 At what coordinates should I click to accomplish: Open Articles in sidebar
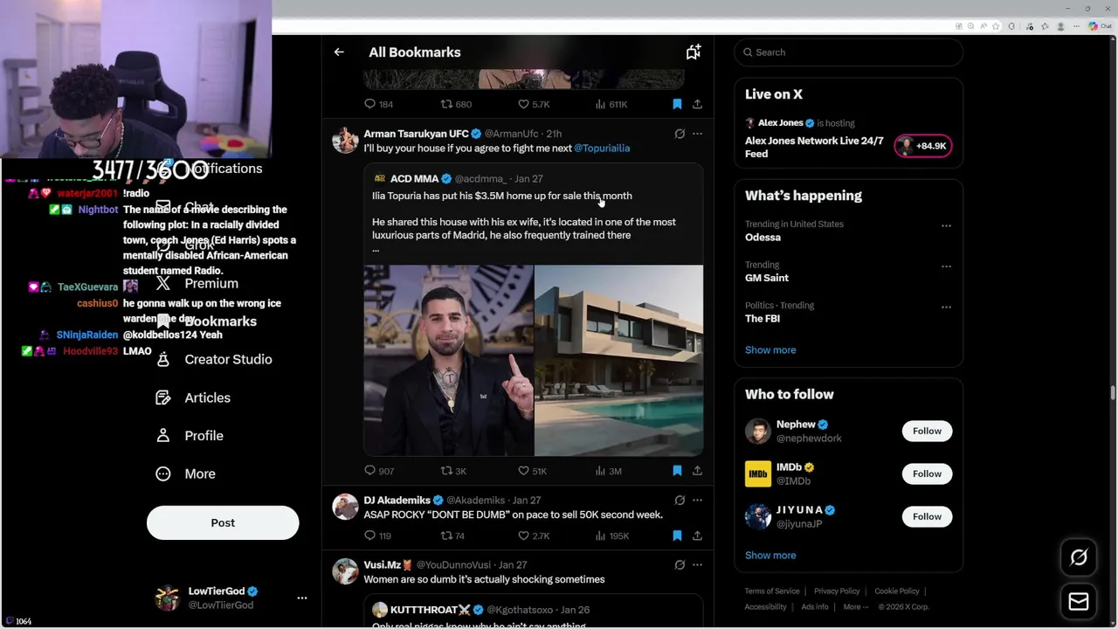(x=193, y=397)
